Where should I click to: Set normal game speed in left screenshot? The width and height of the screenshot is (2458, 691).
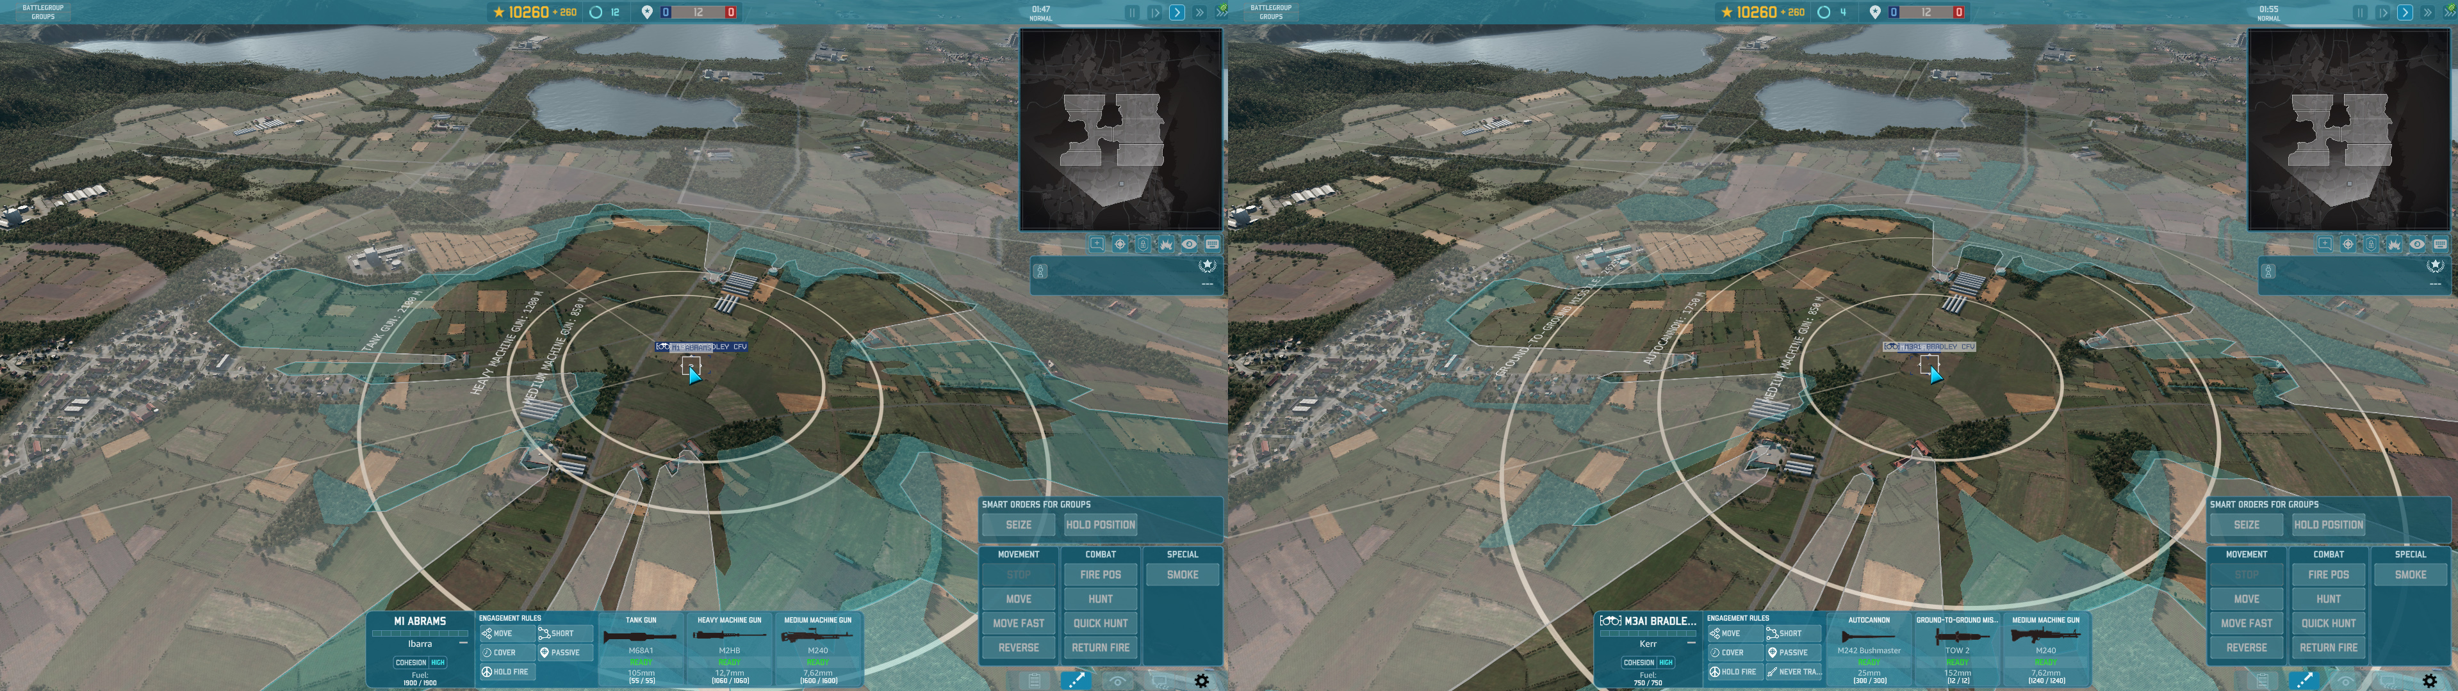(1177, 12)
